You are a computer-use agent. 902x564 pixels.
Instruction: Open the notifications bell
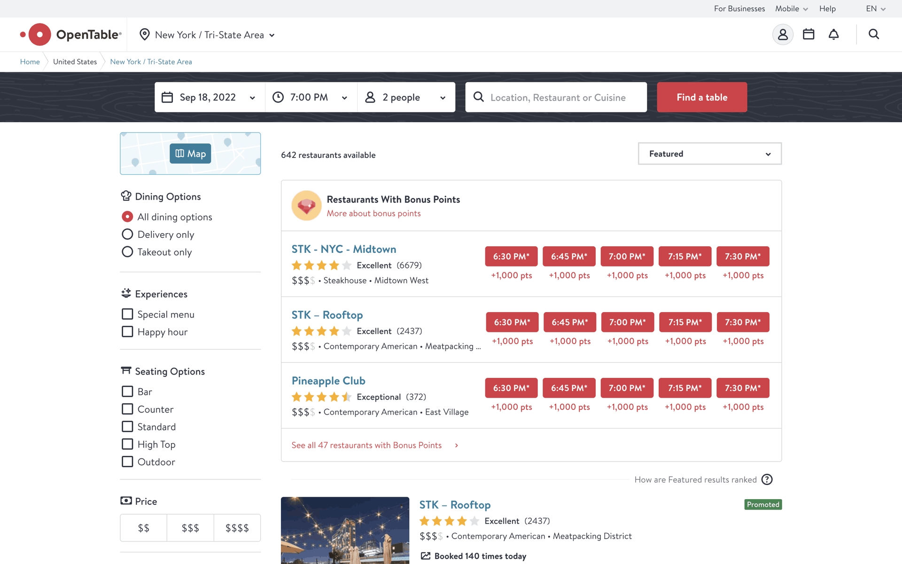click(x=833, y=34)
